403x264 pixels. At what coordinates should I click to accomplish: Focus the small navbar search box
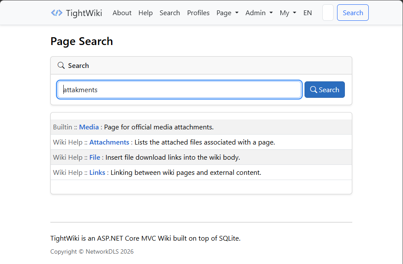click(x=328, y=13)
